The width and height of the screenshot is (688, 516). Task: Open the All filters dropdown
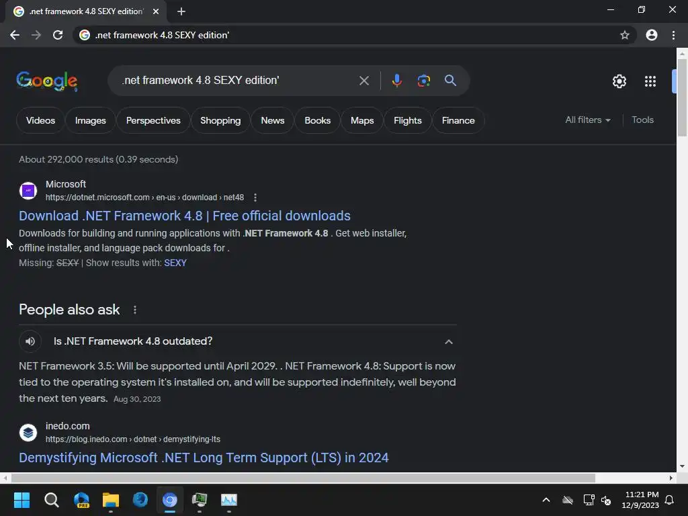[x=587, y=120]
